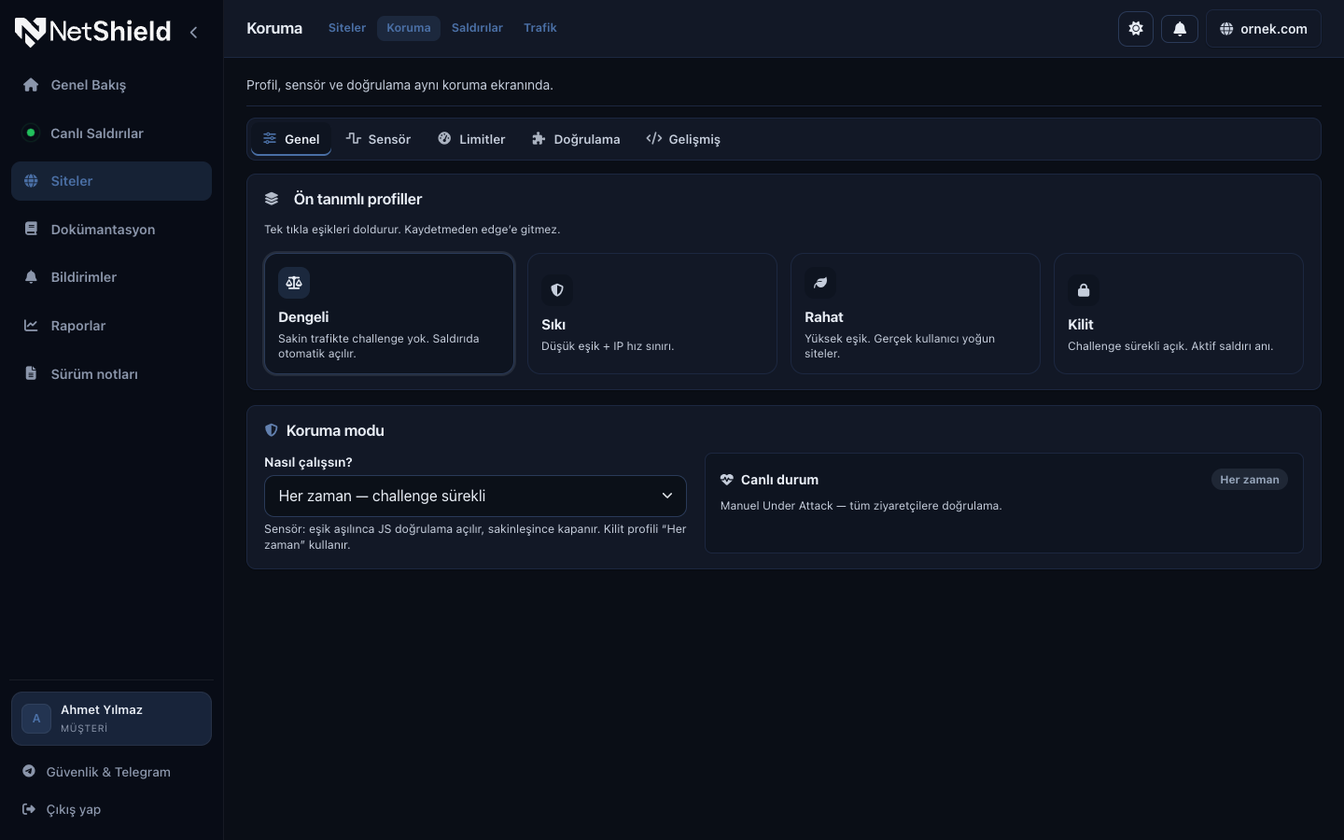Toggle the light/dark theme sun icon

(1136, 29)
